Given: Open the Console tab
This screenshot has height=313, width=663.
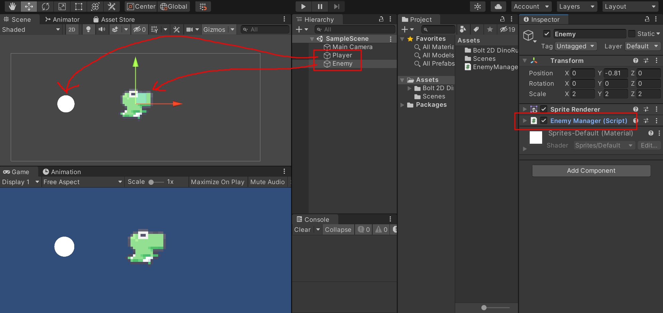Looking at the screenshot, I should point(313,219).
